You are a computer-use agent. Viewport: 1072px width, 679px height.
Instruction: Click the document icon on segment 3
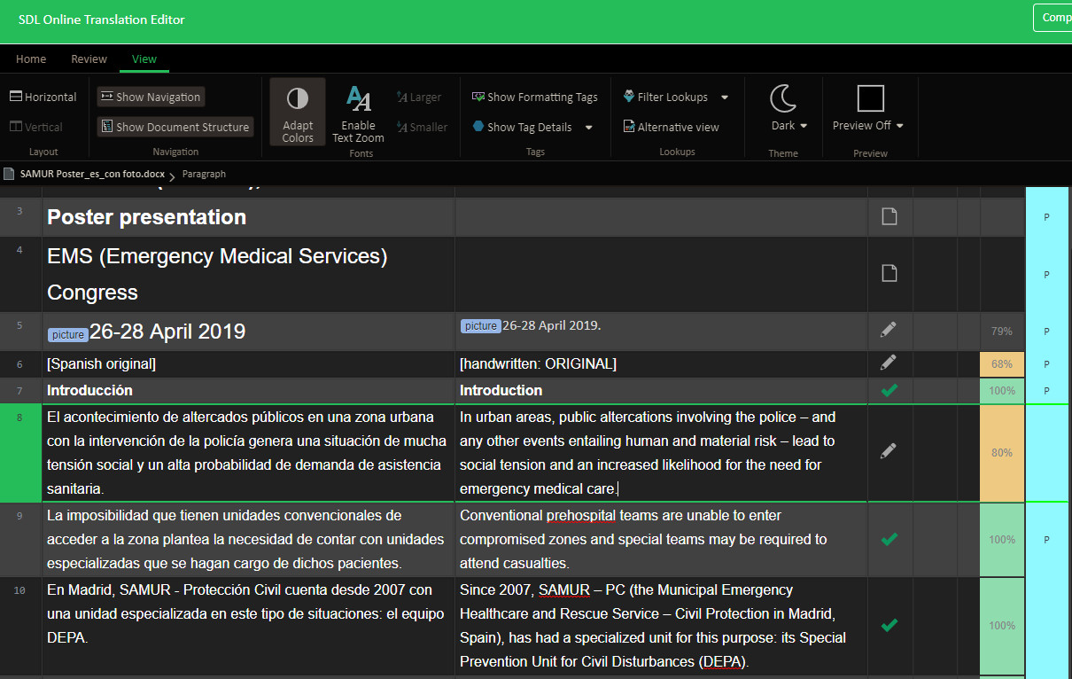pyautogui.click(x=889, y=217)
